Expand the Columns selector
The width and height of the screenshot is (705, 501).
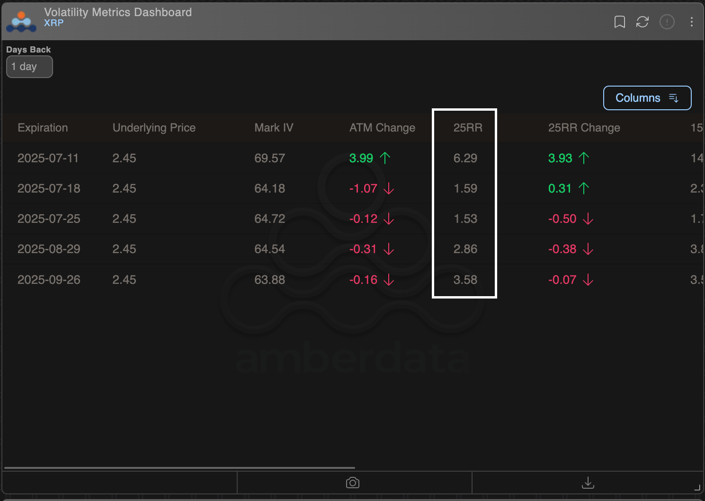coord(647,98)
